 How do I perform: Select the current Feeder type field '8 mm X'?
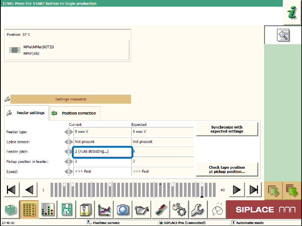click(x=102, y=132)
